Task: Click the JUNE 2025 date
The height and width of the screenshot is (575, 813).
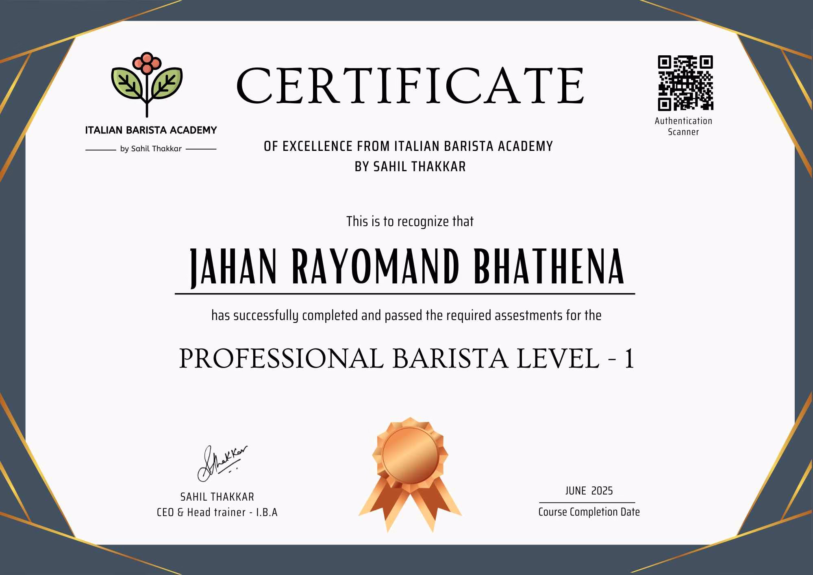Action: click(x=589, y=491)
